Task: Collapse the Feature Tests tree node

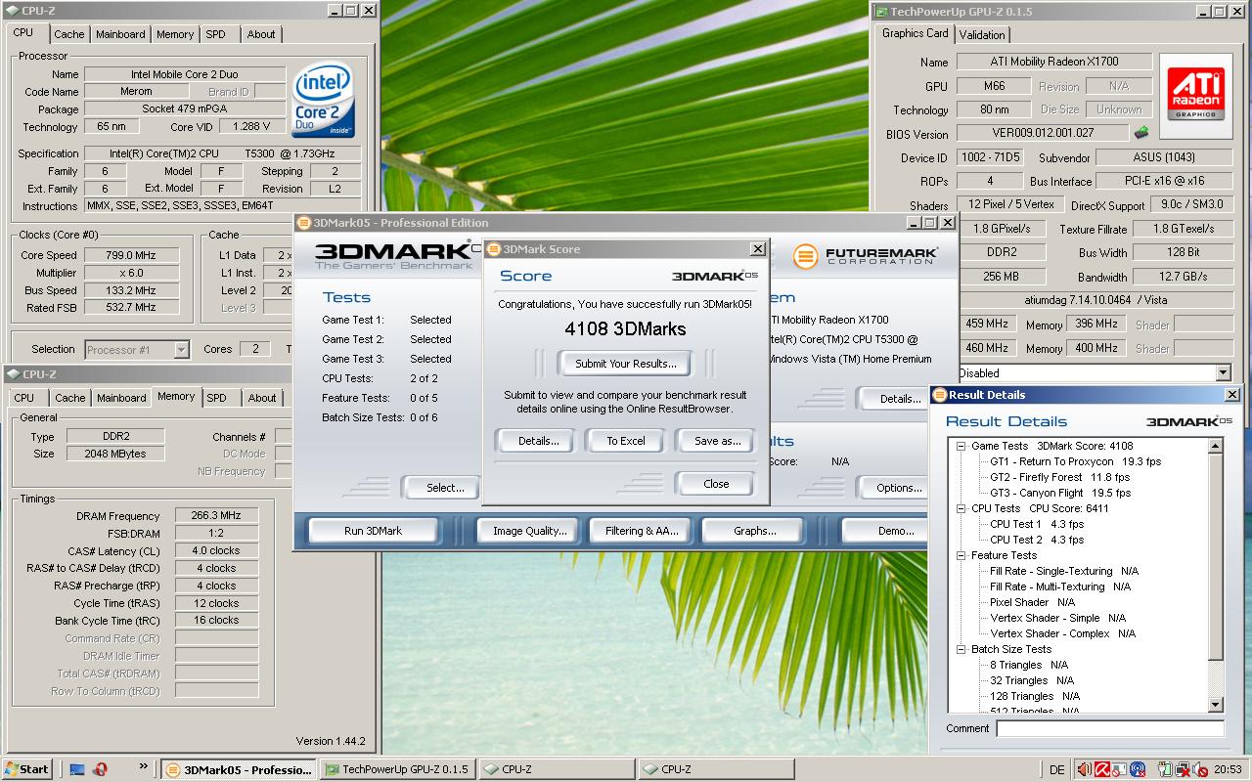Action: pyautogui.click(x=961, y=555)
